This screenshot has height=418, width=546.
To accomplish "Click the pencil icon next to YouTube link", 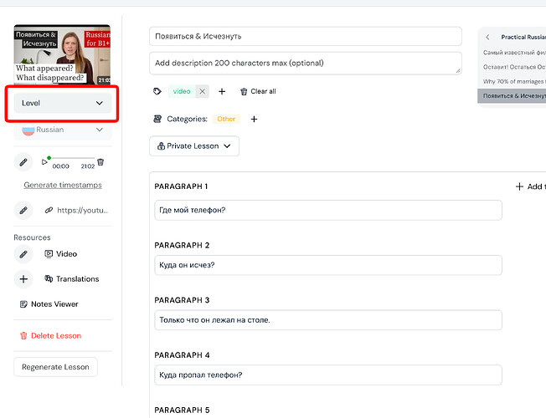I will click(24, 210).
